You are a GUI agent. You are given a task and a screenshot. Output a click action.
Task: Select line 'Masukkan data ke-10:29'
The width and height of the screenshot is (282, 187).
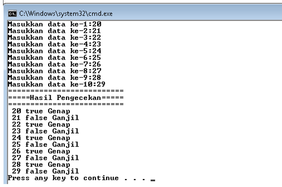point(56,84)
